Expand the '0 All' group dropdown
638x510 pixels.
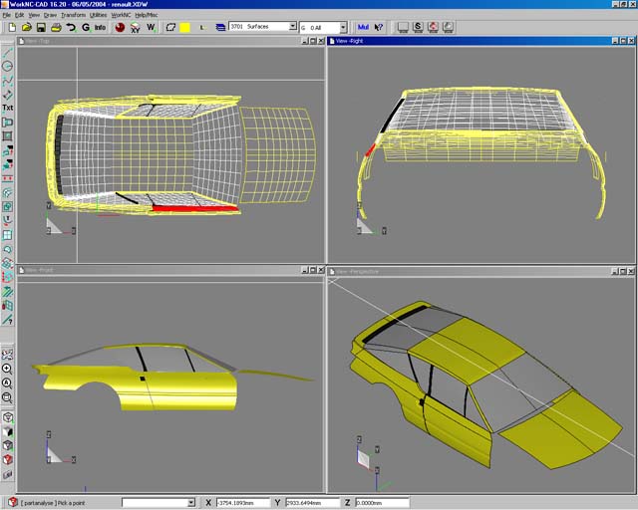[x=343, y=27]
